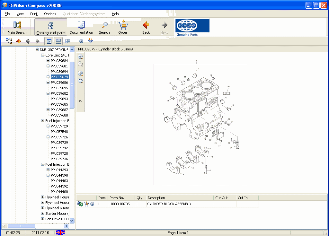This screenshot has height=236, width=329.
Task: Toggle the third layout view button
Action: [67, 41]
